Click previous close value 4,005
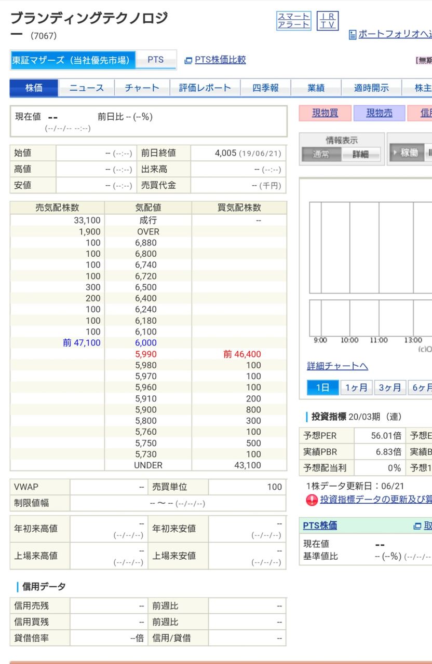 click(225, 153)
